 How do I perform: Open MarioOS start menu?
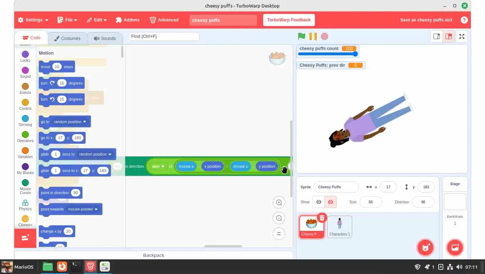[x=17, y=267]
